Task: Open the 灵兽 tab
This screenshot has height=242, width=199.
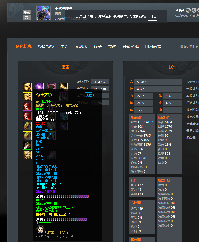Action: click(65, 46)
